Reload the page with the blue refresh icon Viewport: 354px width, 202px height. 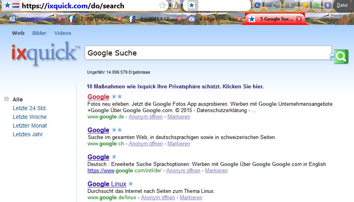tap(258, 5)
